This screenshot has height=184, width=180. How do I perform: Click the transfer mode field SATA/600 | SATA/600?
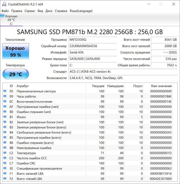click(x=93, y=59)
